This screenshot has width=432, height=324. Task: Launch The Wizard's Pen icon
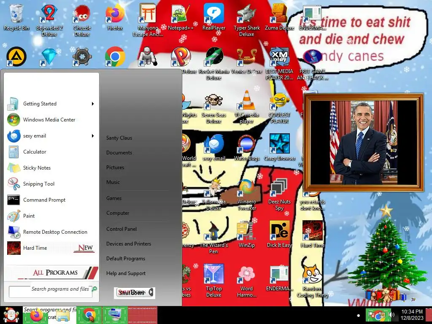[214, 237]
